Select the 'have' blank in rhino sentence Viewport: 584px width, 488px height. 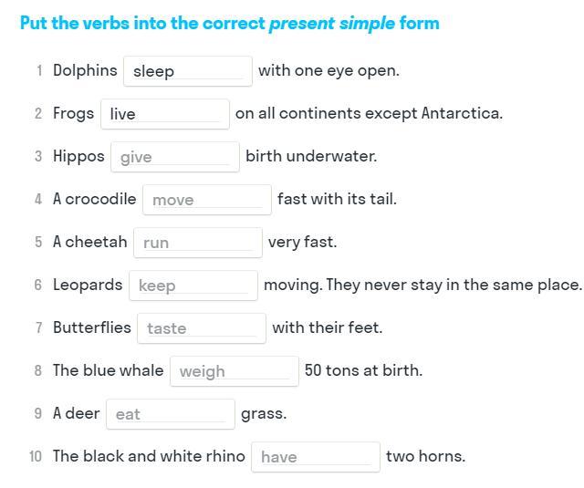pyautogui.click(x=316, y=457)
